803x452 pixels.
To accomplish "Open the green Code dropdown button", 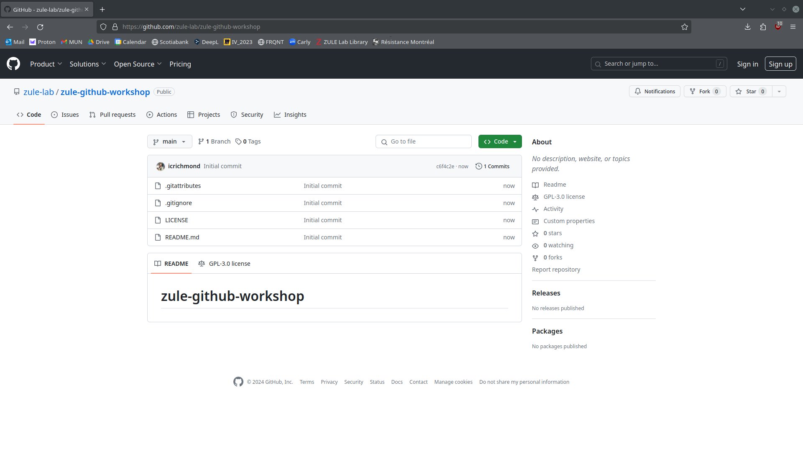I will tap(500, 141).
